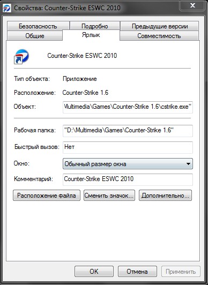Screen dimensions: 208x285
Task: Open the Подробно tab
Action: click(x=94, y=26)
